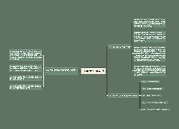The width and height of the screenshot is (179, 129).
Task: Select the bottom paragraph node of branch 一
Action: pyautogui.click(x=150, y=71)
